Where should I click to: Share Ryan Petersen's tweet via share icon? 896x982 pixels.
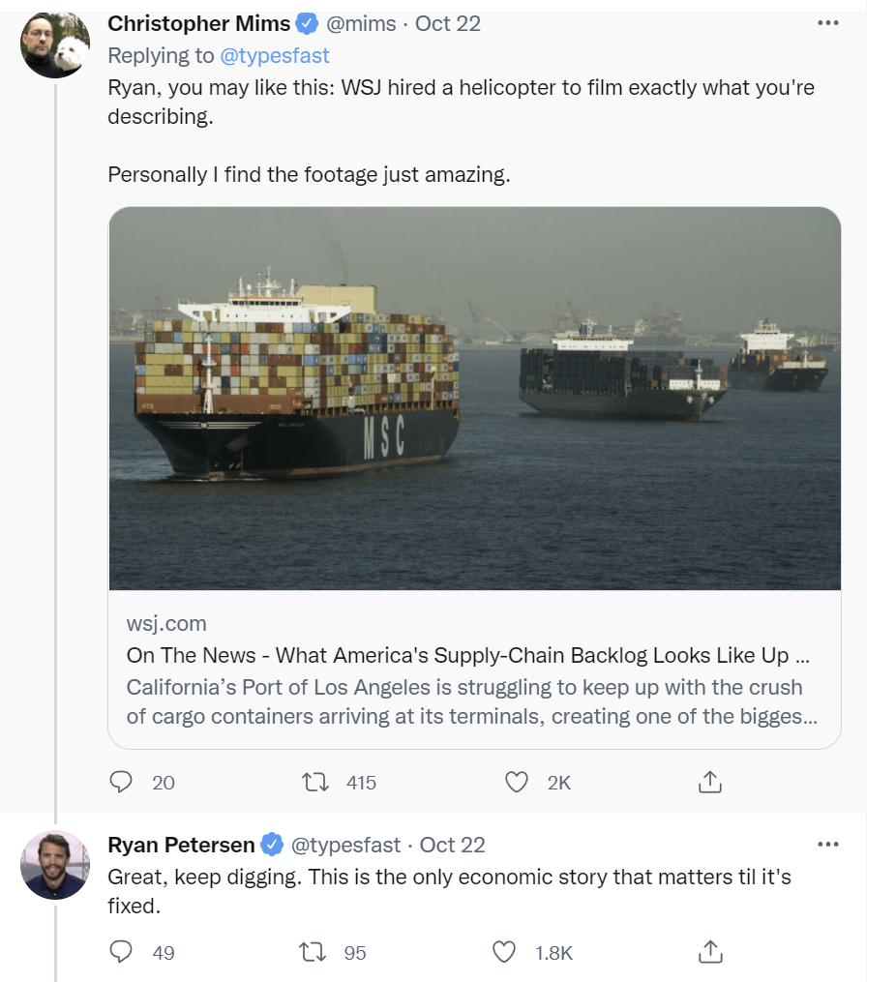[x=710, y=952]
